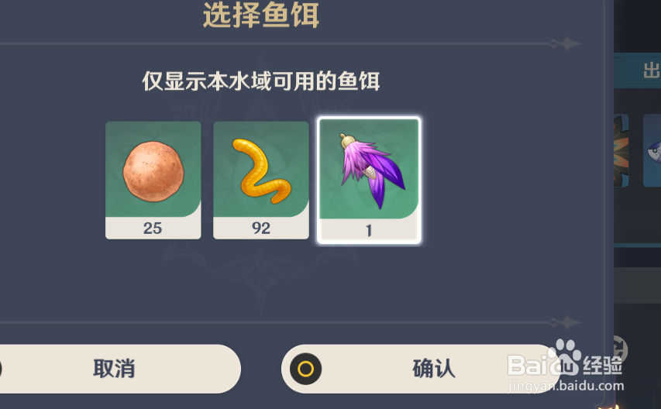The width and height of the screenshot is (661, 409).
Task: Click the Baidu paw logo watermark
Action: coord(564,356)
